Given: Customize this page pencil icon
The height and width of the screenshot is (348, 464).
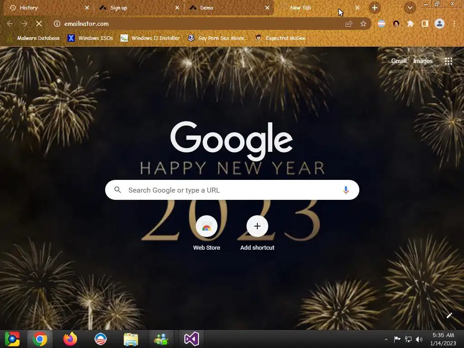Looking at the screenshot, I should [x=449, y=315].
